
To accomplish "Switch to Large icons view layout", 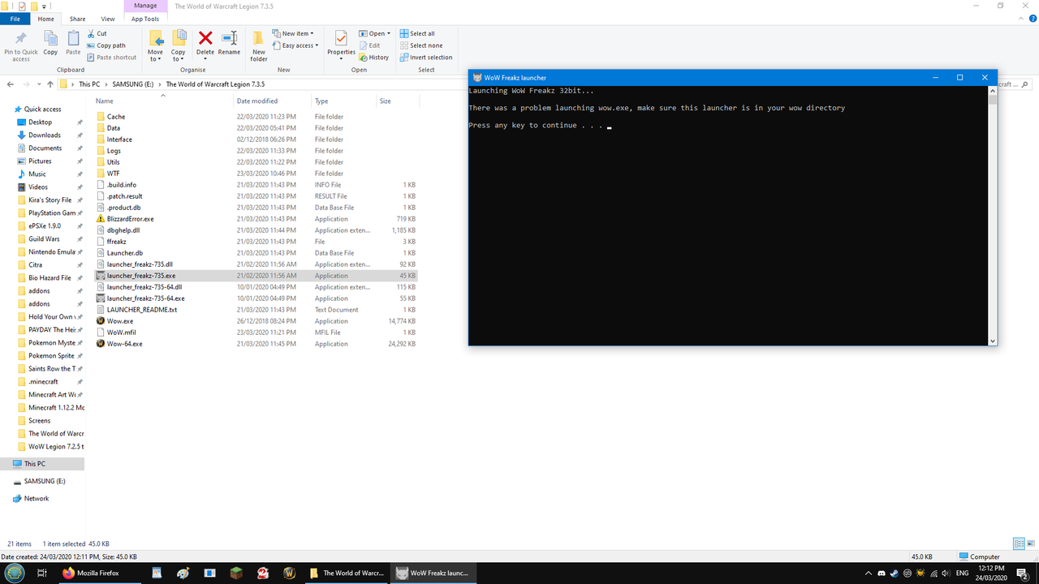I will pyautogui.click(x=1031, y=543).
